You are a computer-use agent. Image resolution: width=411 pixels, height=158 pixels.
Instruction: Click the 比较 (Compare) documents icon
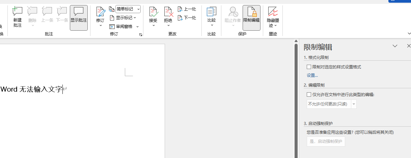[212, 12]
